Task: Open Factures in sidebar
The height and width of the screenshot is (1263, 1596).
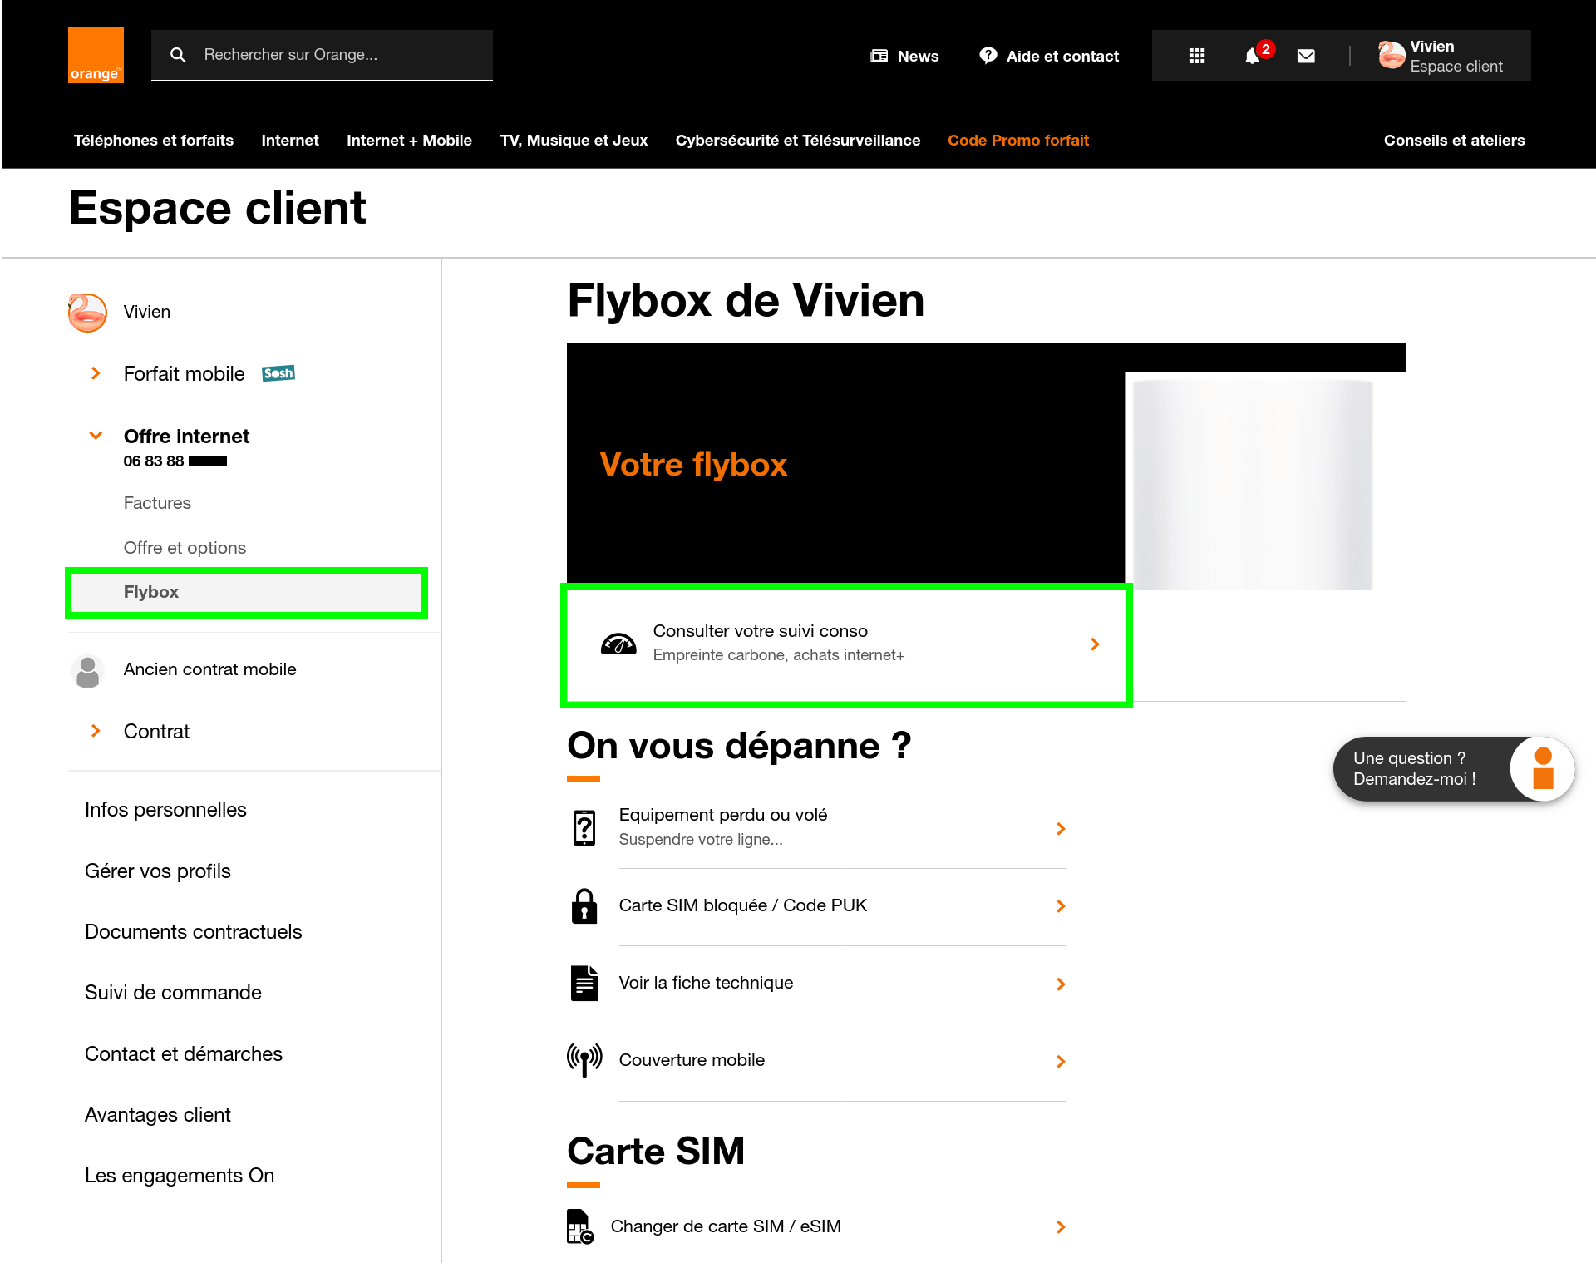Action: tap(157, 503)
